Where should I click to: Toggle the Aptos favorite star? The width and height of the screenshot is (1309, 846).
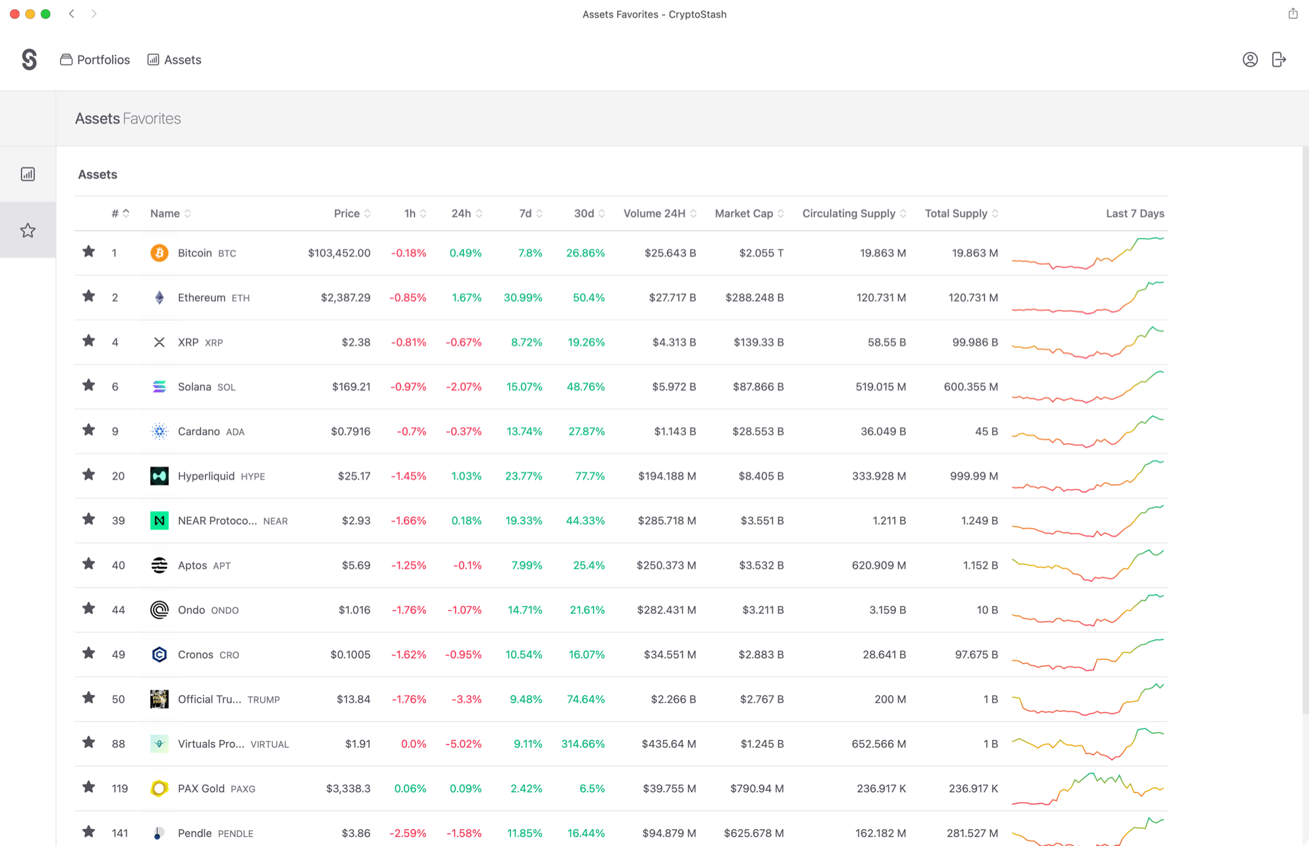(88, 563)
